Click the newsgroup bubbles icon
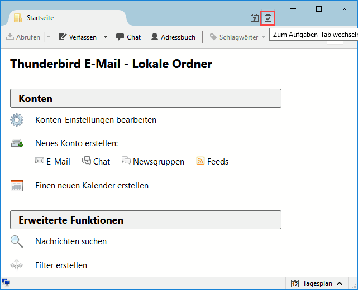358x290 pixels. pos(126,160)
